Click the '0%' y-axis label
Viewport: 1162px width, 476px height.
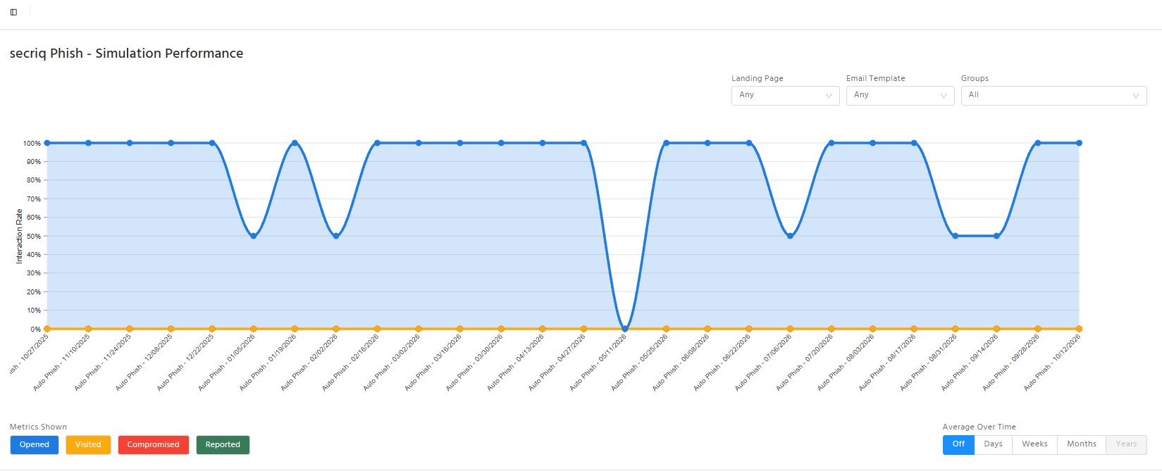point(35,329)
